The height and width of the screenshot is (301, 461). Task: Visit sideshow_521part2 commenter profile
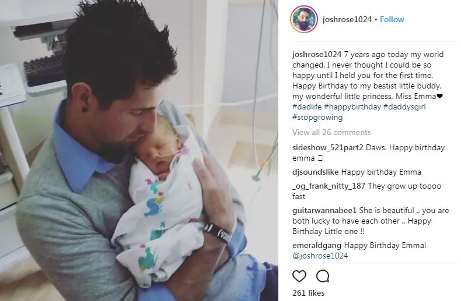tap(328, 147)
